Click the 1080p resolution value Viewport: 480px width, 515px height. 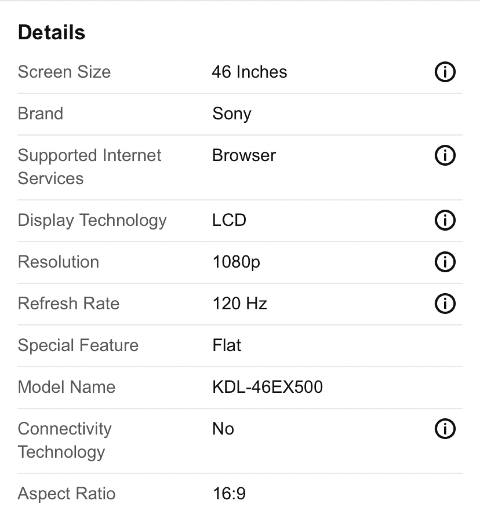click(x=236, y=263)
